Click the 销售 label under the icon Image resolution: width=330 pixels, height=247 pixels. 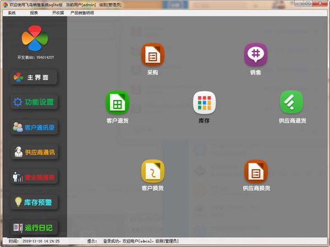click(x=256, y=72)
